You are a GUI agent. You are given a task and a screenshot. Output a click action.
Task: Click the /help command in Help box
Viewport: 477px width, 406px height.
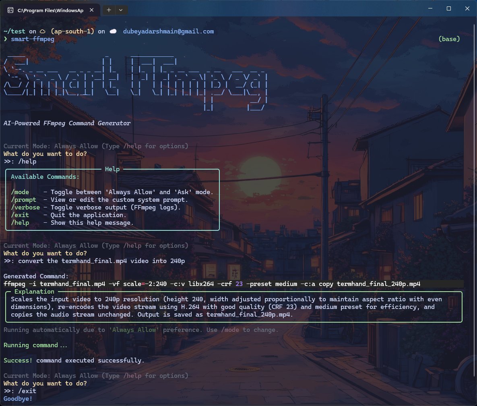(x=20, y=222)
